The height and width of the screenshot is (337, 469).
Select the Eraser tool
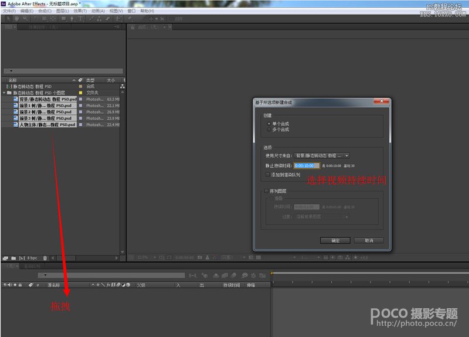click(x=107, y=19)
